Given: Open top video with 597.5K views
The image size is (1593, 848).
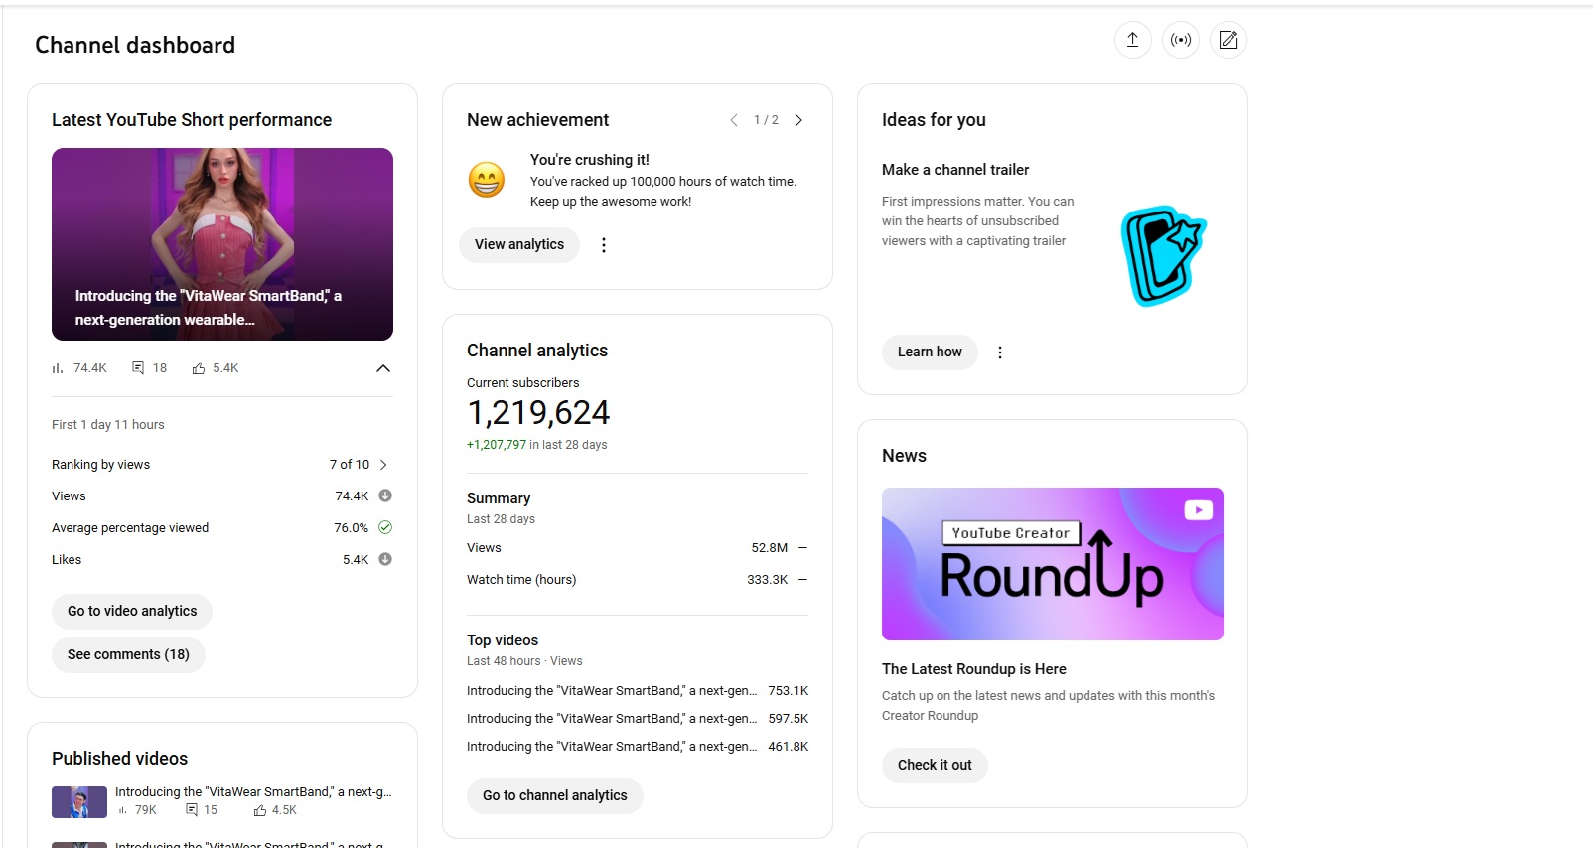Looking at the screenshot, I should (638, 719).
